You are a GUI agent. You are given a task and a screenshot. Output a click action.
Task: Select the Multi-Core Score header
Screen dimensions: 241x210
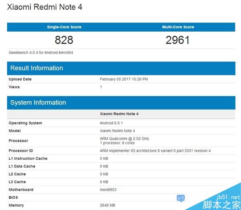click(x=178, y=27)
